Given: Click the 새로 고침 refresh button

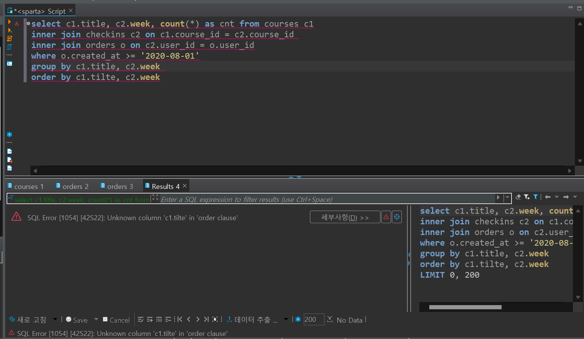Looking at the screenshot, I should coord(28,320).
